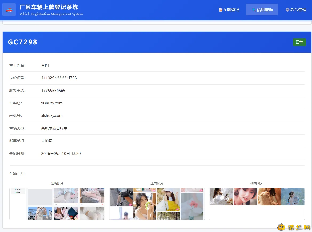
Task: Click the 厂区车辆上牌登记系统 site title
Action: 49,7
